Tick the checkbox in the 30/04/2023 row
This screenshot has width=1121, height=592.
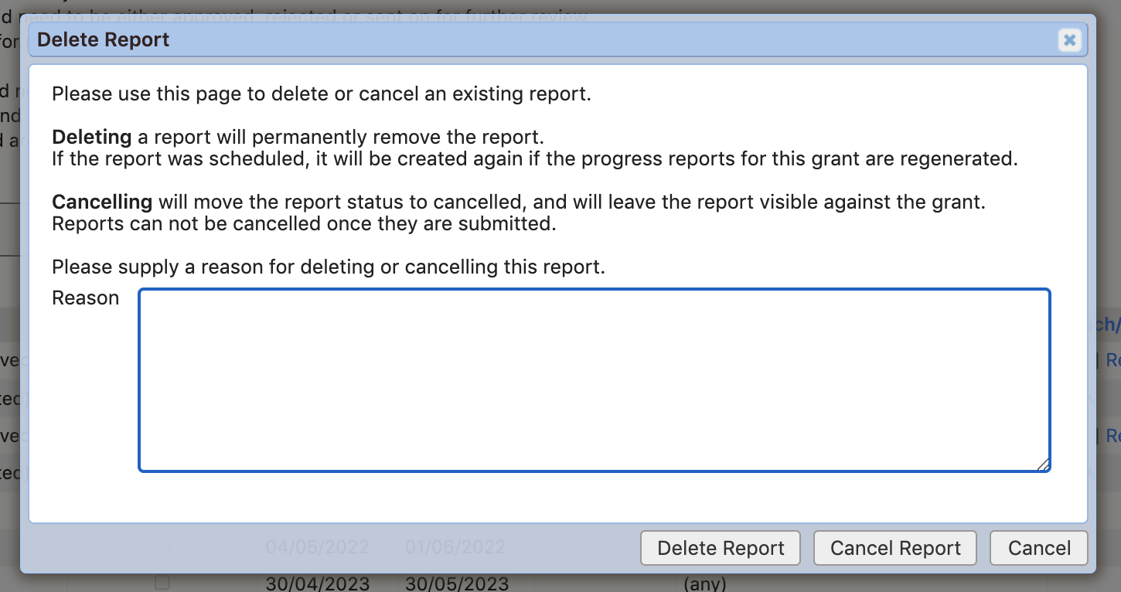coord(162,582)
